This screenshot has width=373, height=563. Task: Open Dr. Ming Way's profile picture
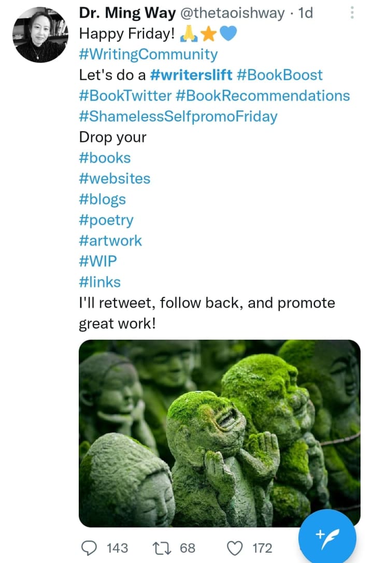coord(40,34)
